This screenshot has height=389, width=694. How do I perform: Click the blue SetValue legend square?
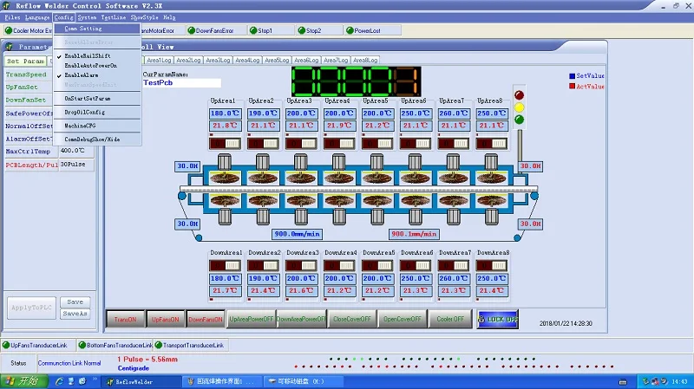(572, 75)
